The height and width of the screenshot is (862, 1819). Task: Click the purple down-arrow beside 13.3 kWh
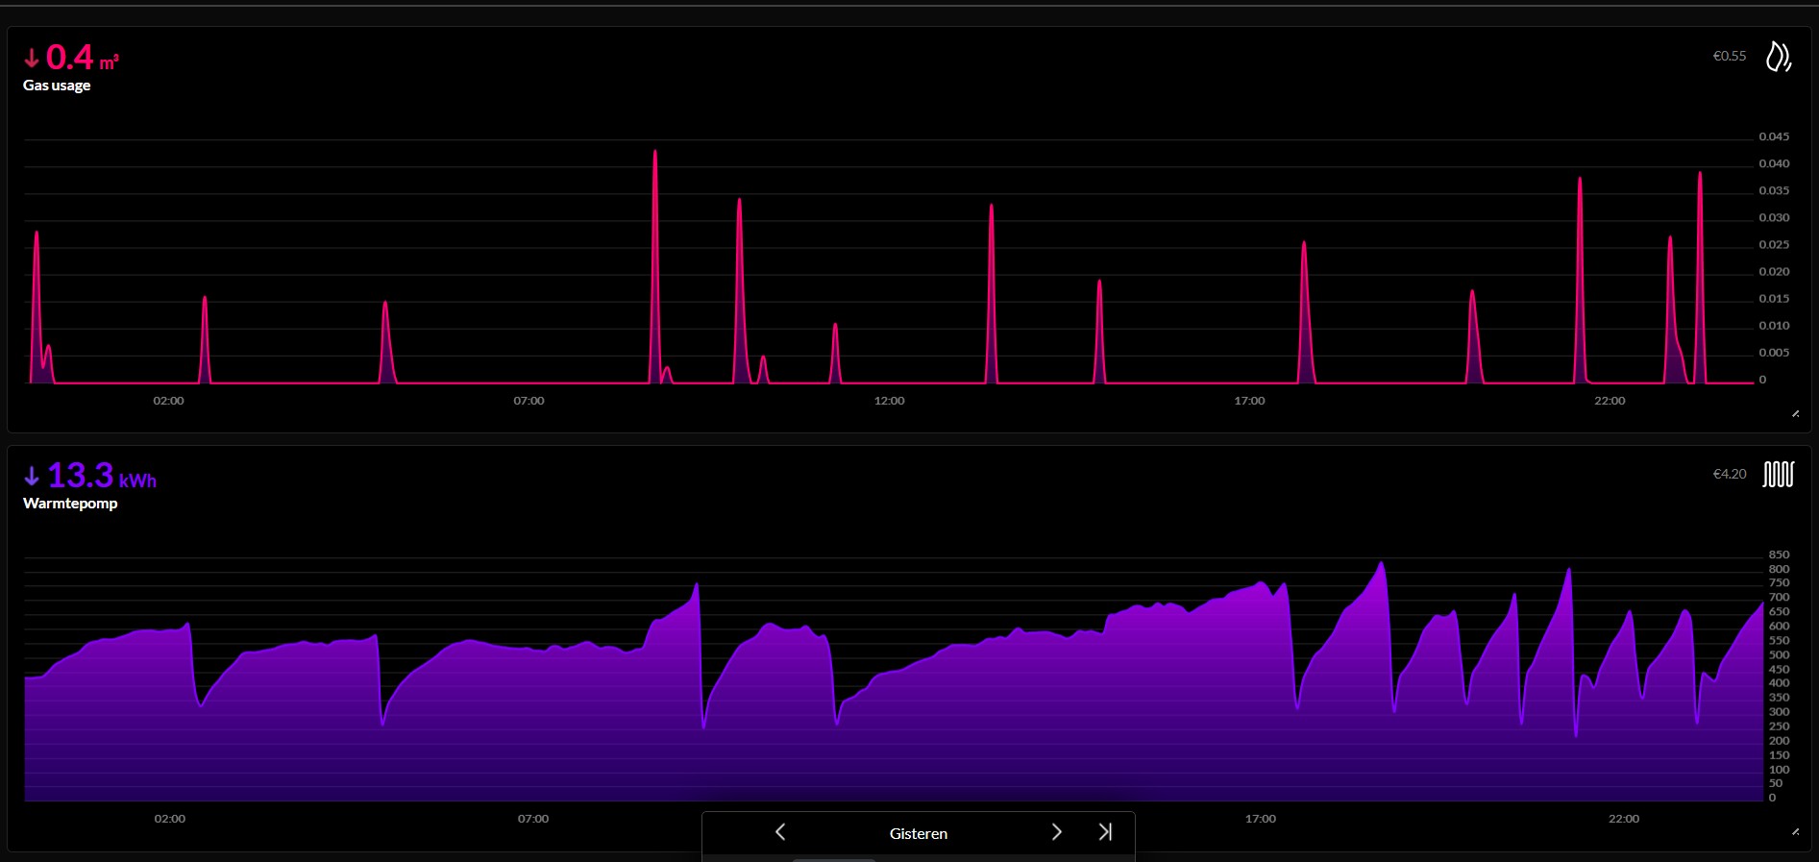tap(32, 476)
